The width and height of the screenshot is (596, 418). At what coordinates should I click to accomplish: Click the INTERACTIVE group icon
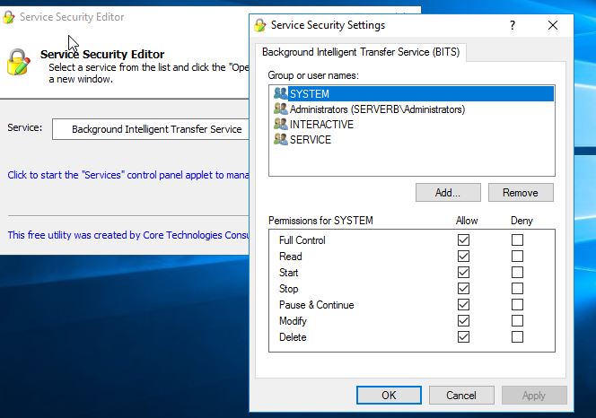(281, 125)
